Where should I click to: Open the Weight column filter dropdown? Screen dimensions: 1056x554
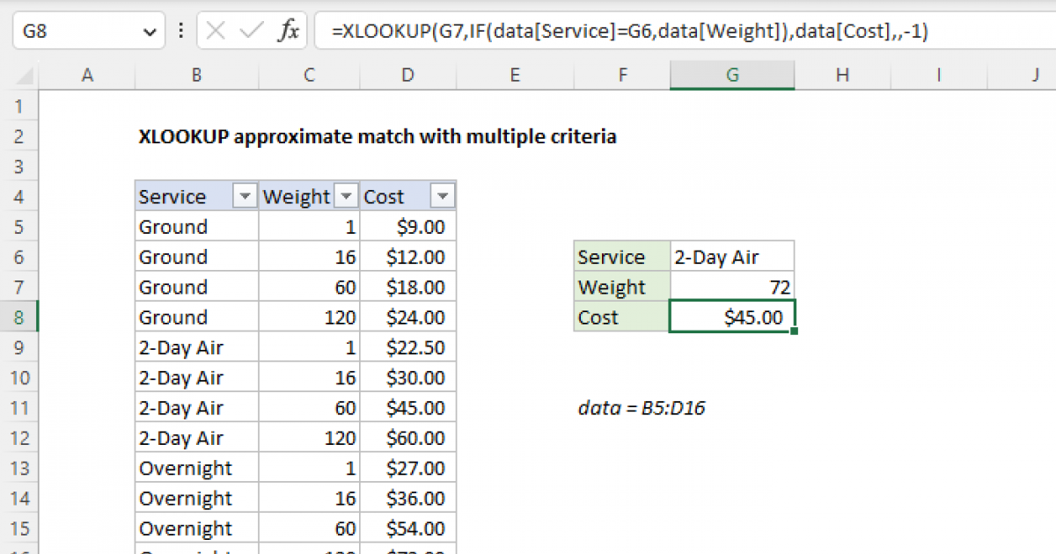point(345,195)
